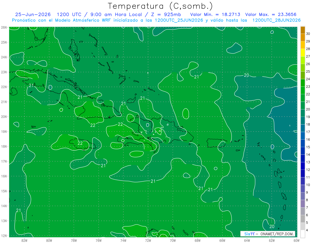Click the '70W' longitude axis label
The image size is (315, 244).
pos(173,240)
